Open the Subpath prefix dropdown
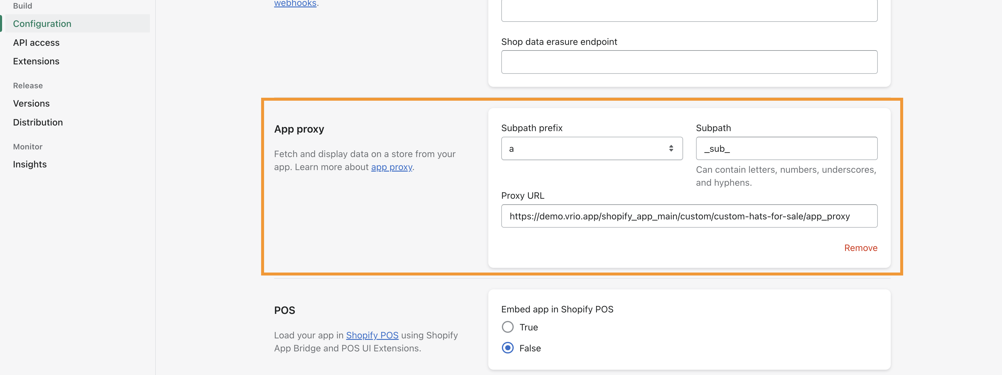1002x375 pixels. tap(592, 148)
